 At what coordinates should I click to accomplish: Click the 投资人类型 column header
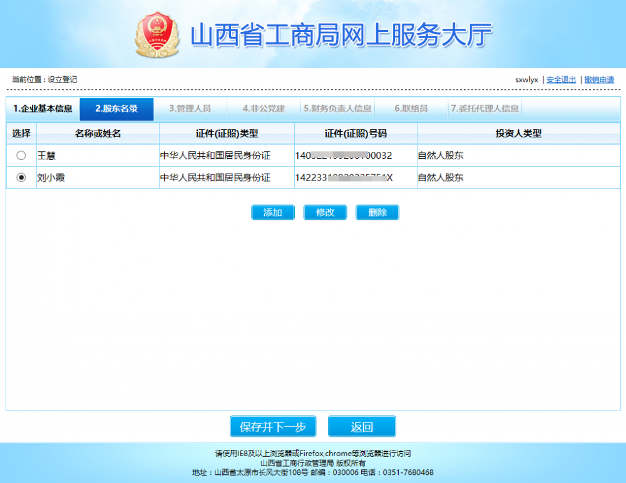[x=518, y=134]
